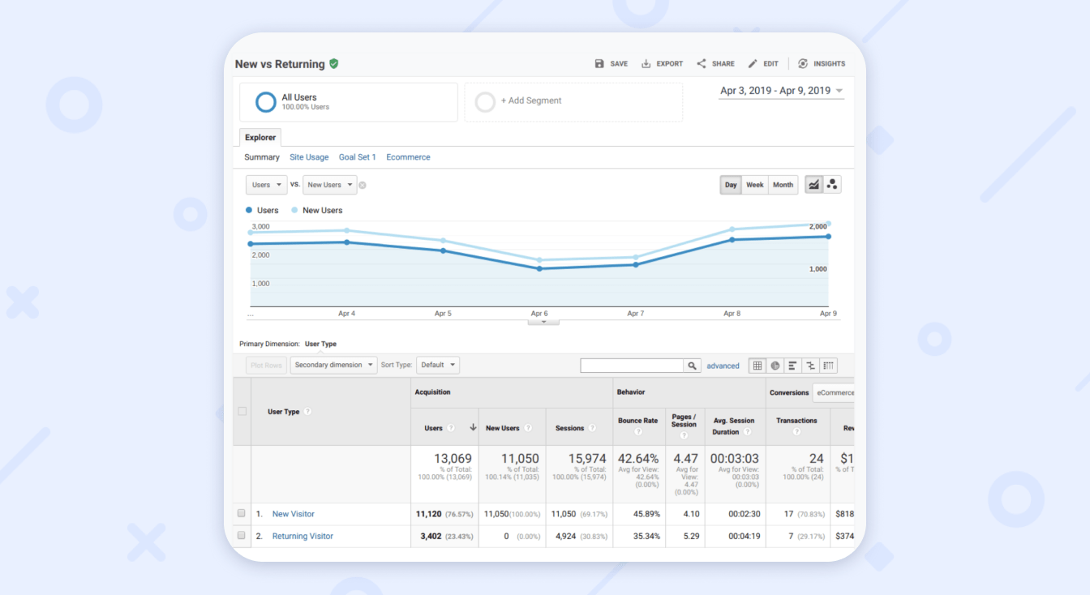Open the advanced filter link
The image size is (1090, 595).
(x=723, y=366)
